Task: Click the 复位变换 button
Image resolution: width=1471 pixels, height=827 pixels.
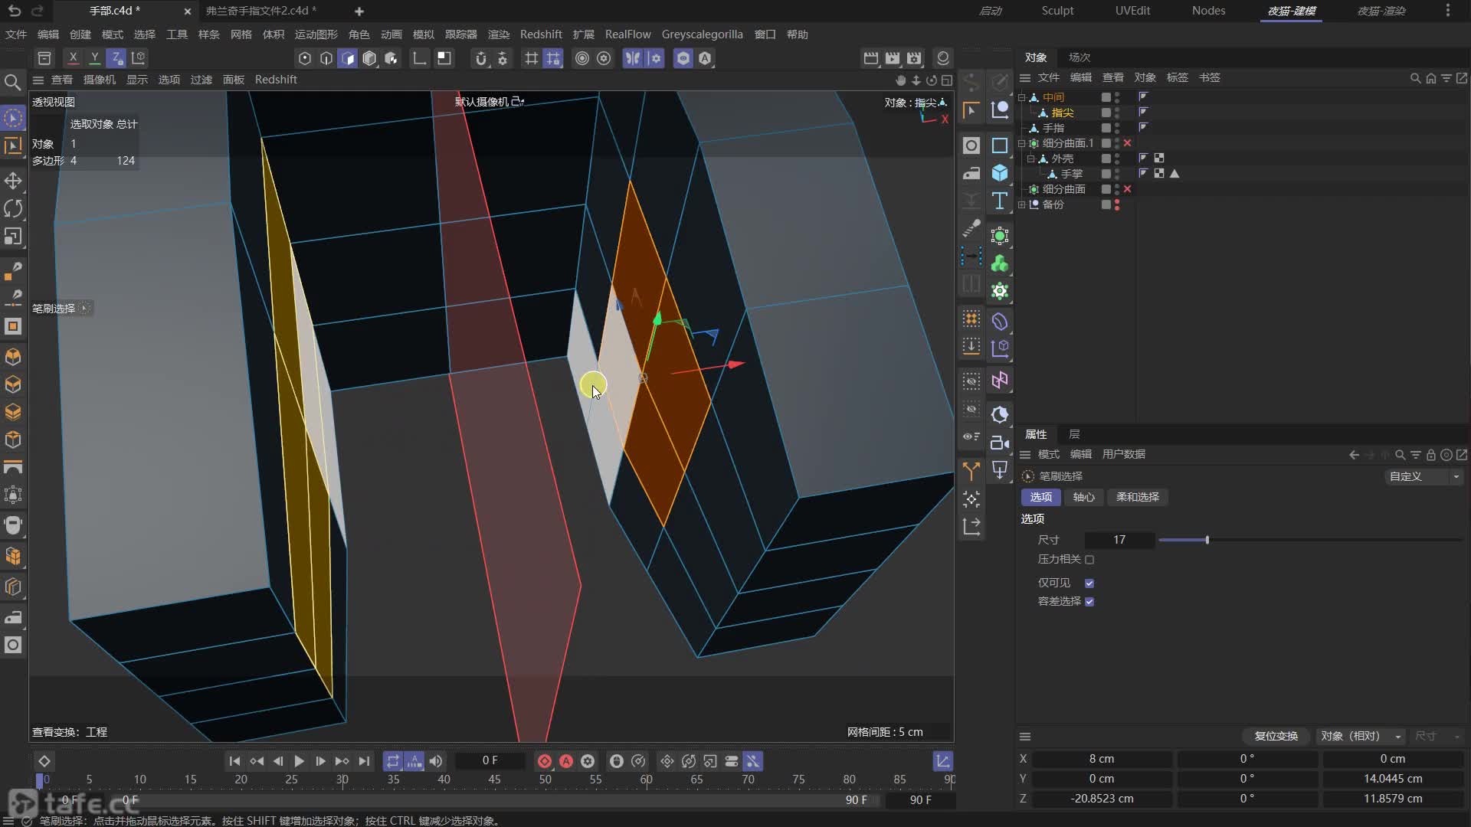Action: [x=1276, y=736]
